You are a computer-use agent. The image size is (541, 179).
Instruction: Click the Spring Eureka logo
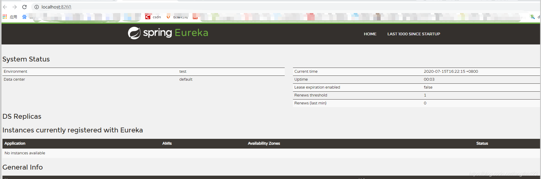168,33
